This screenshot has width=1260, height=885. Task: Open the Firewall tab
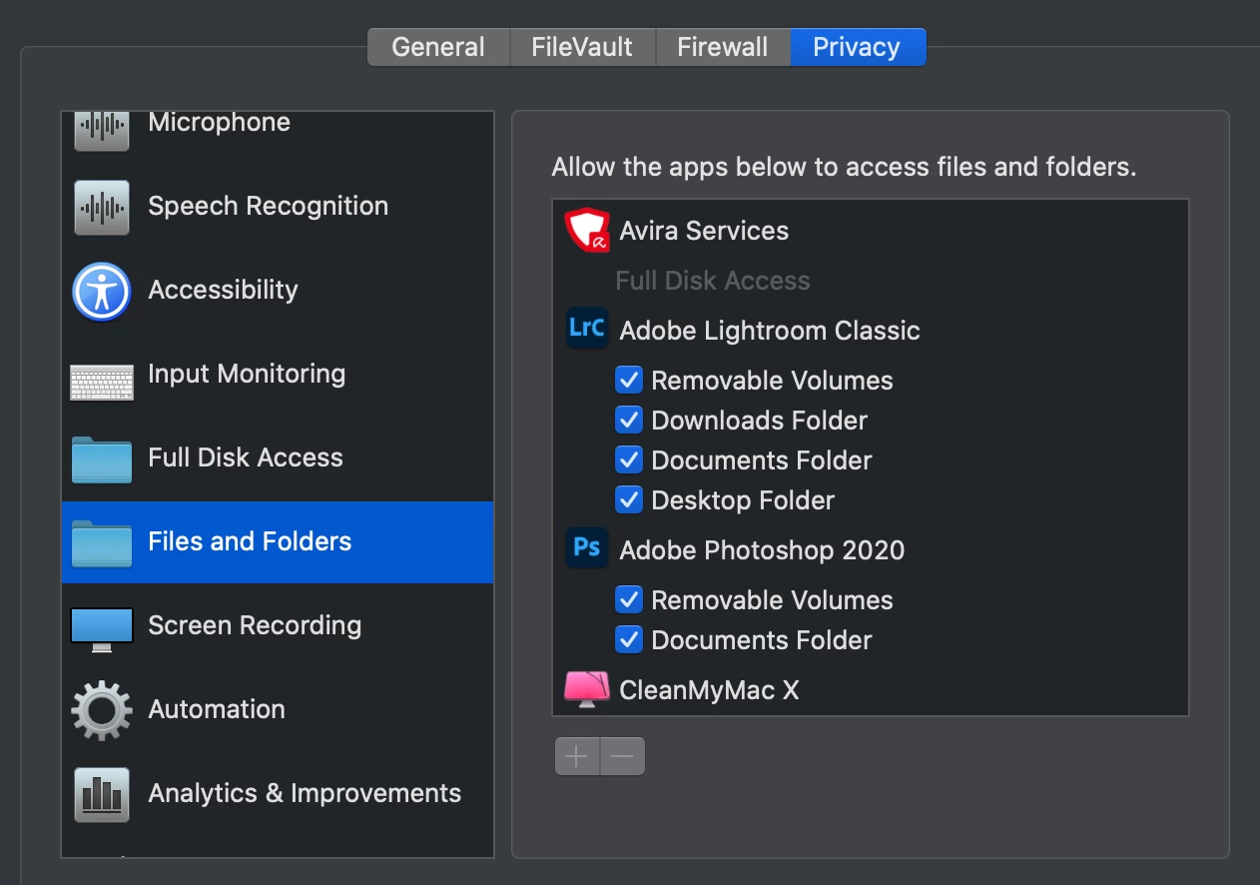click(x=723, y=47)
